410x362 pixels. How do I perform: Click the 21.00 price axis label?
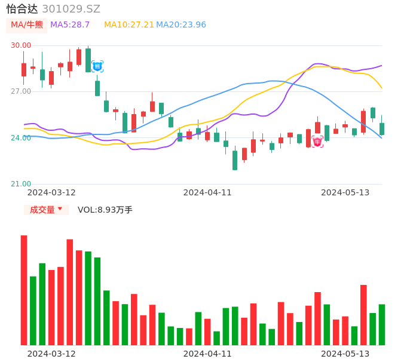point(21,184)
